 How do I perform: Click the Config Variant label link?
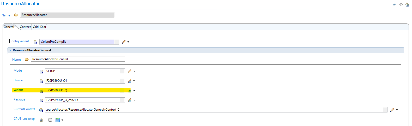point(19,41)
